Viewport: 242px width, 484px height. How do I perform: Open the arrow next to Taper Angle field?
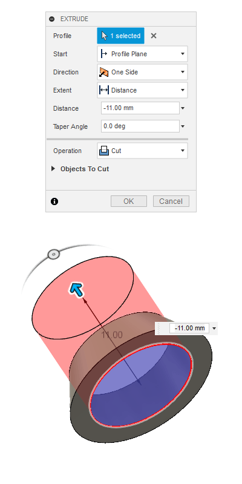pyautogui.click(x=183, y=126)
